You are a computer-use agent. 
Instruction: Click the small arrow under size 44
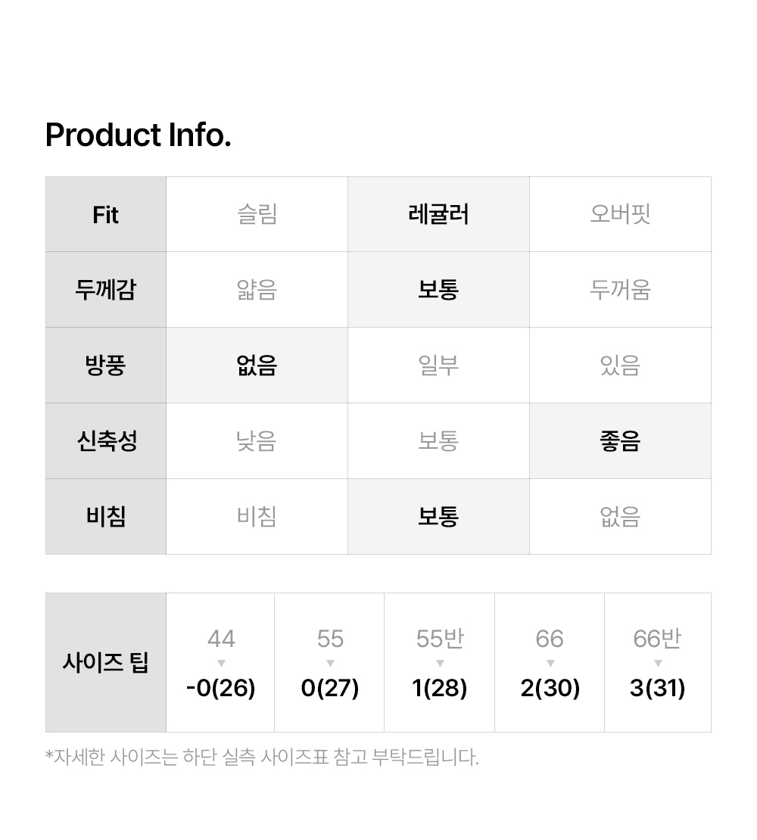(221, 664)
